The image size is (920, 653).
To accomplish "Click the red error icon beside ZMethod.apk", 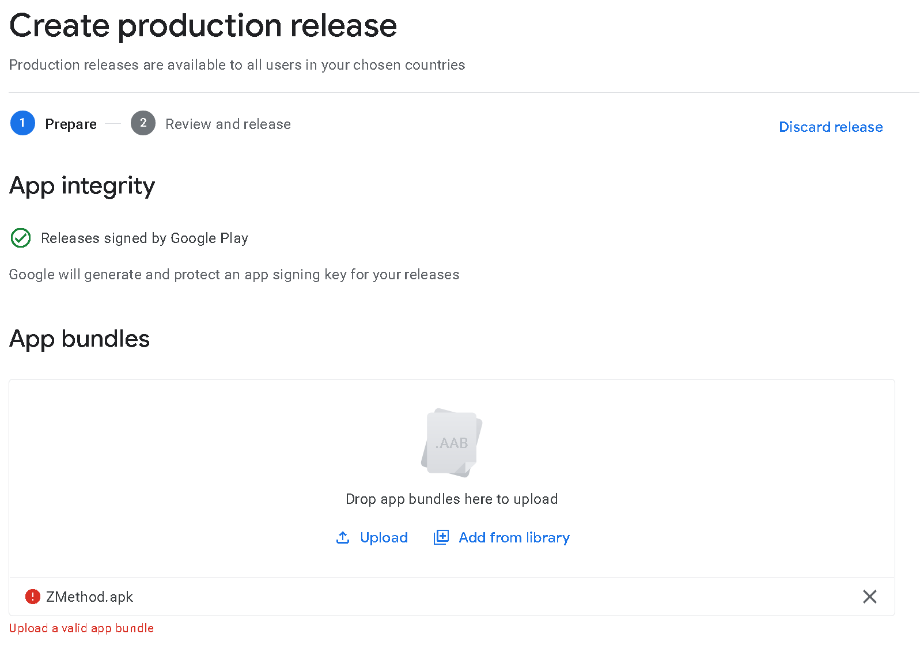I will [33, 597].
